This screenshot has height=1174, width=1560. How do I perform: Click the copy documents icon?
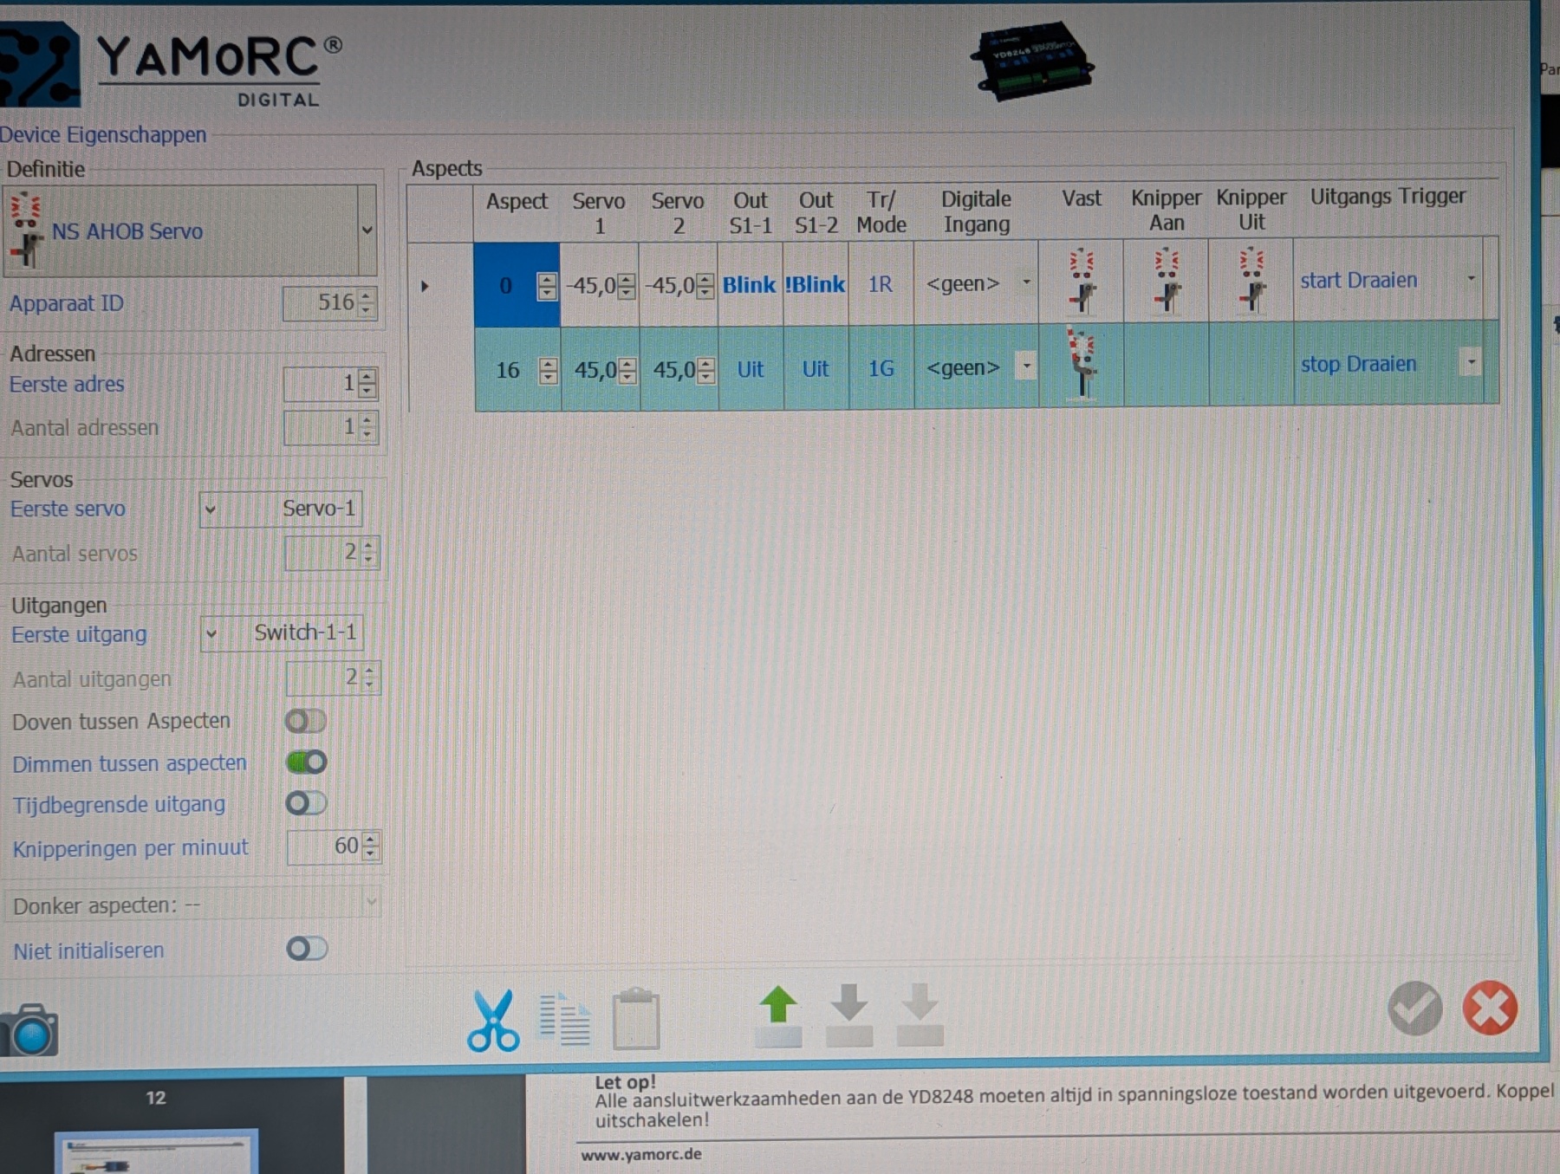click(564, 1020)
